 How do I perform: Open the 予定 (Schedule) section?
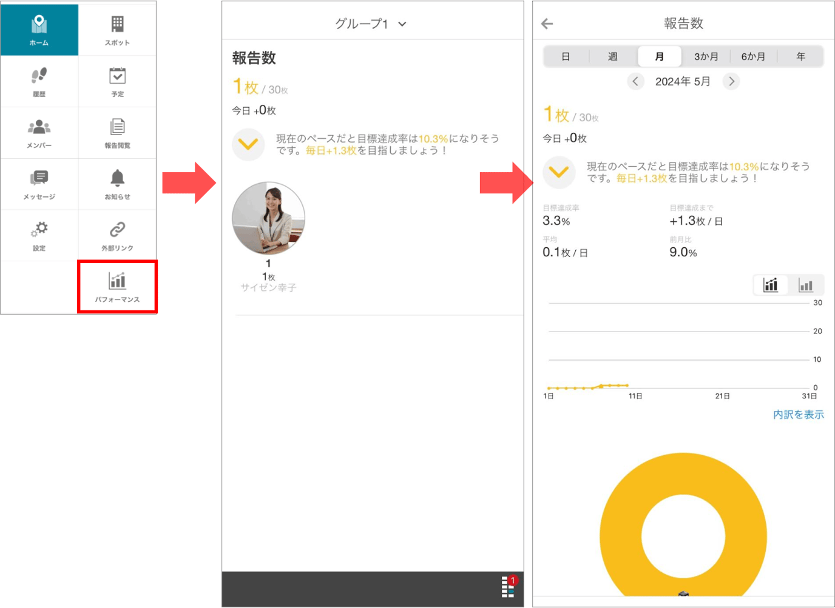(117, 81)
